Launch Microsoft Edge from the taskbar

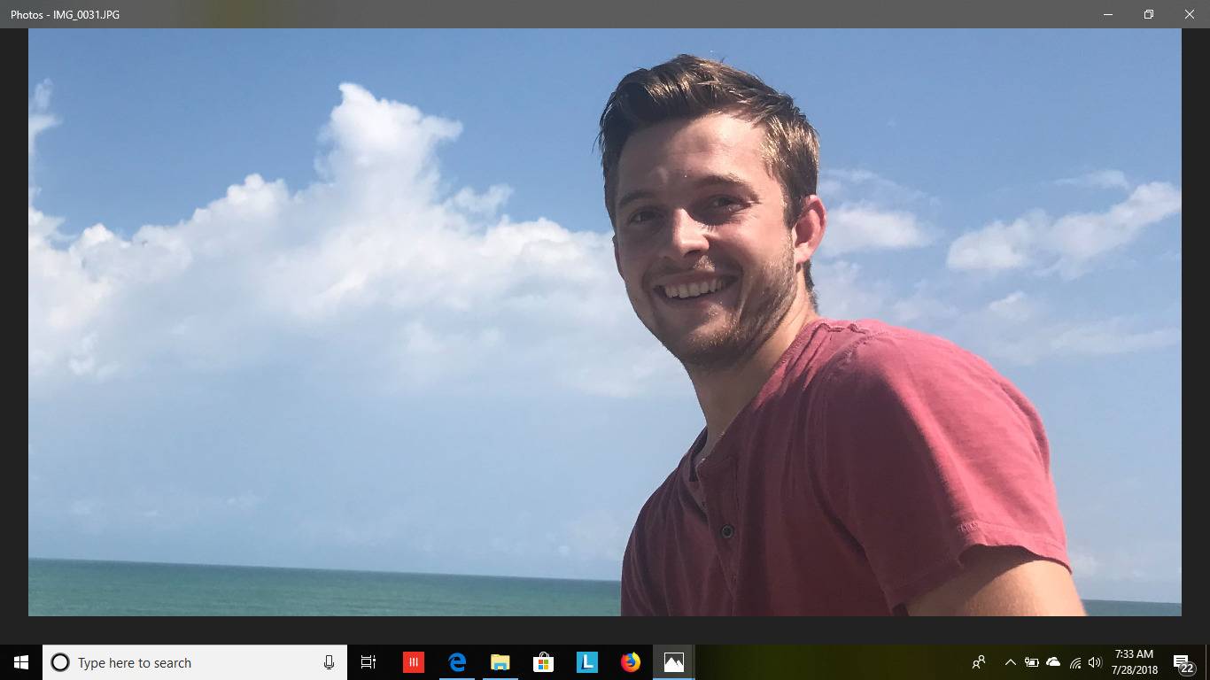click(457, 661)
